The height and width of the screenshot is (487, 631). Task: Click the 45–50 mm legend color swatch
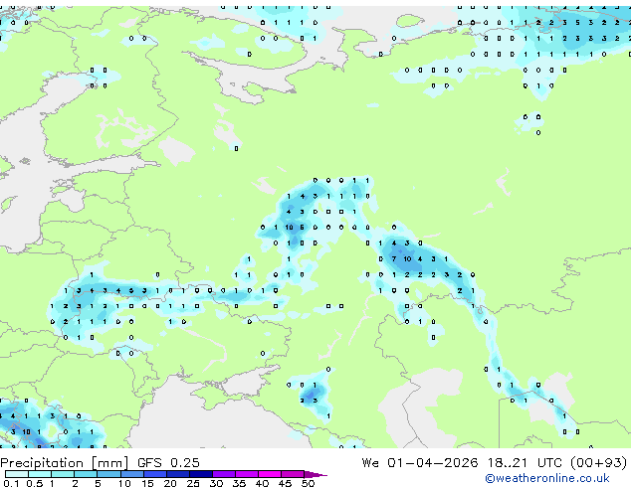point(293,474)
